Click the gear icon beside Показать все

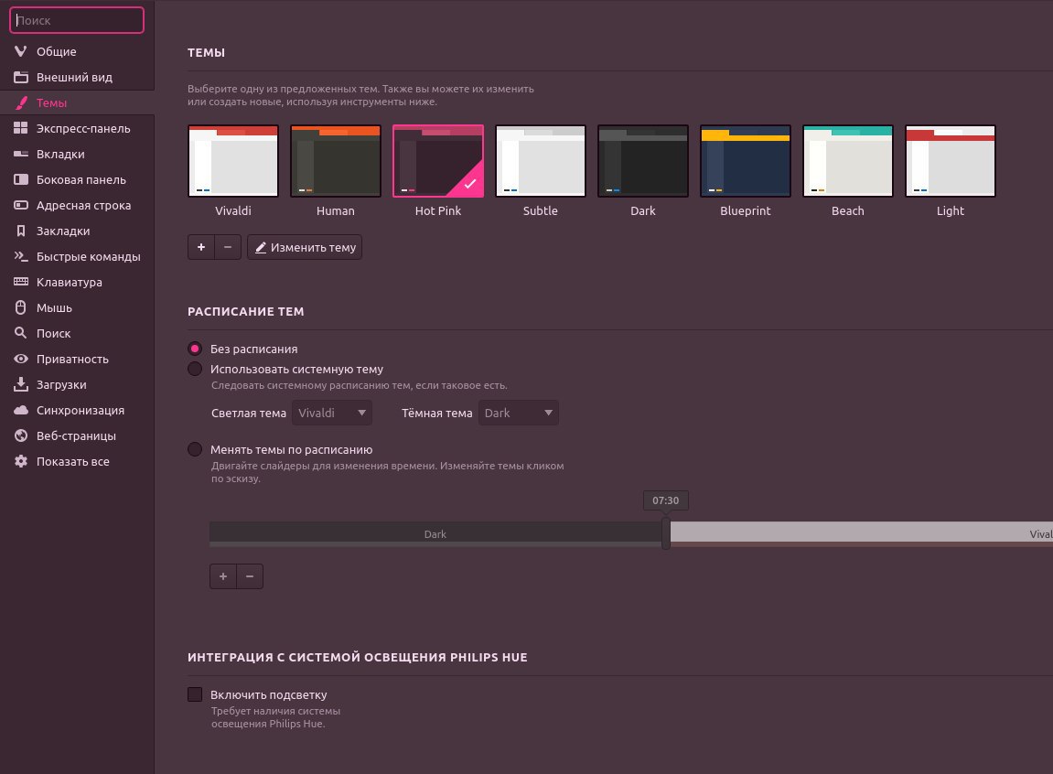click(21, 461)
